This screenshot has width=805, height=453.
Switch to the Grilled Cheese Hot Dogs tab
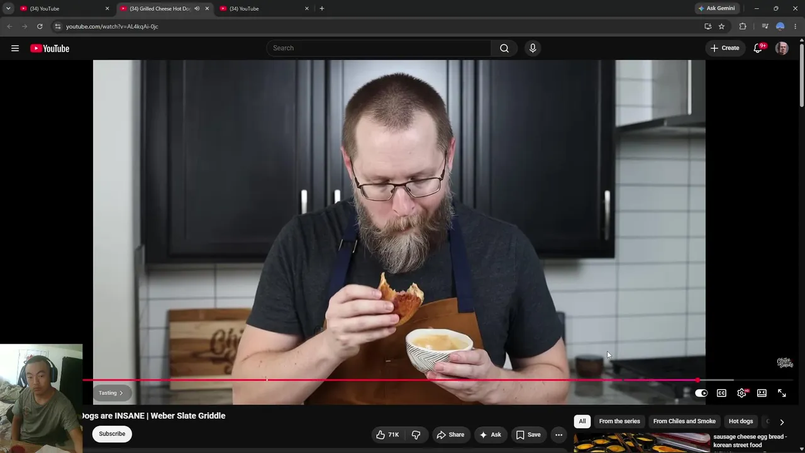(165, 9)
